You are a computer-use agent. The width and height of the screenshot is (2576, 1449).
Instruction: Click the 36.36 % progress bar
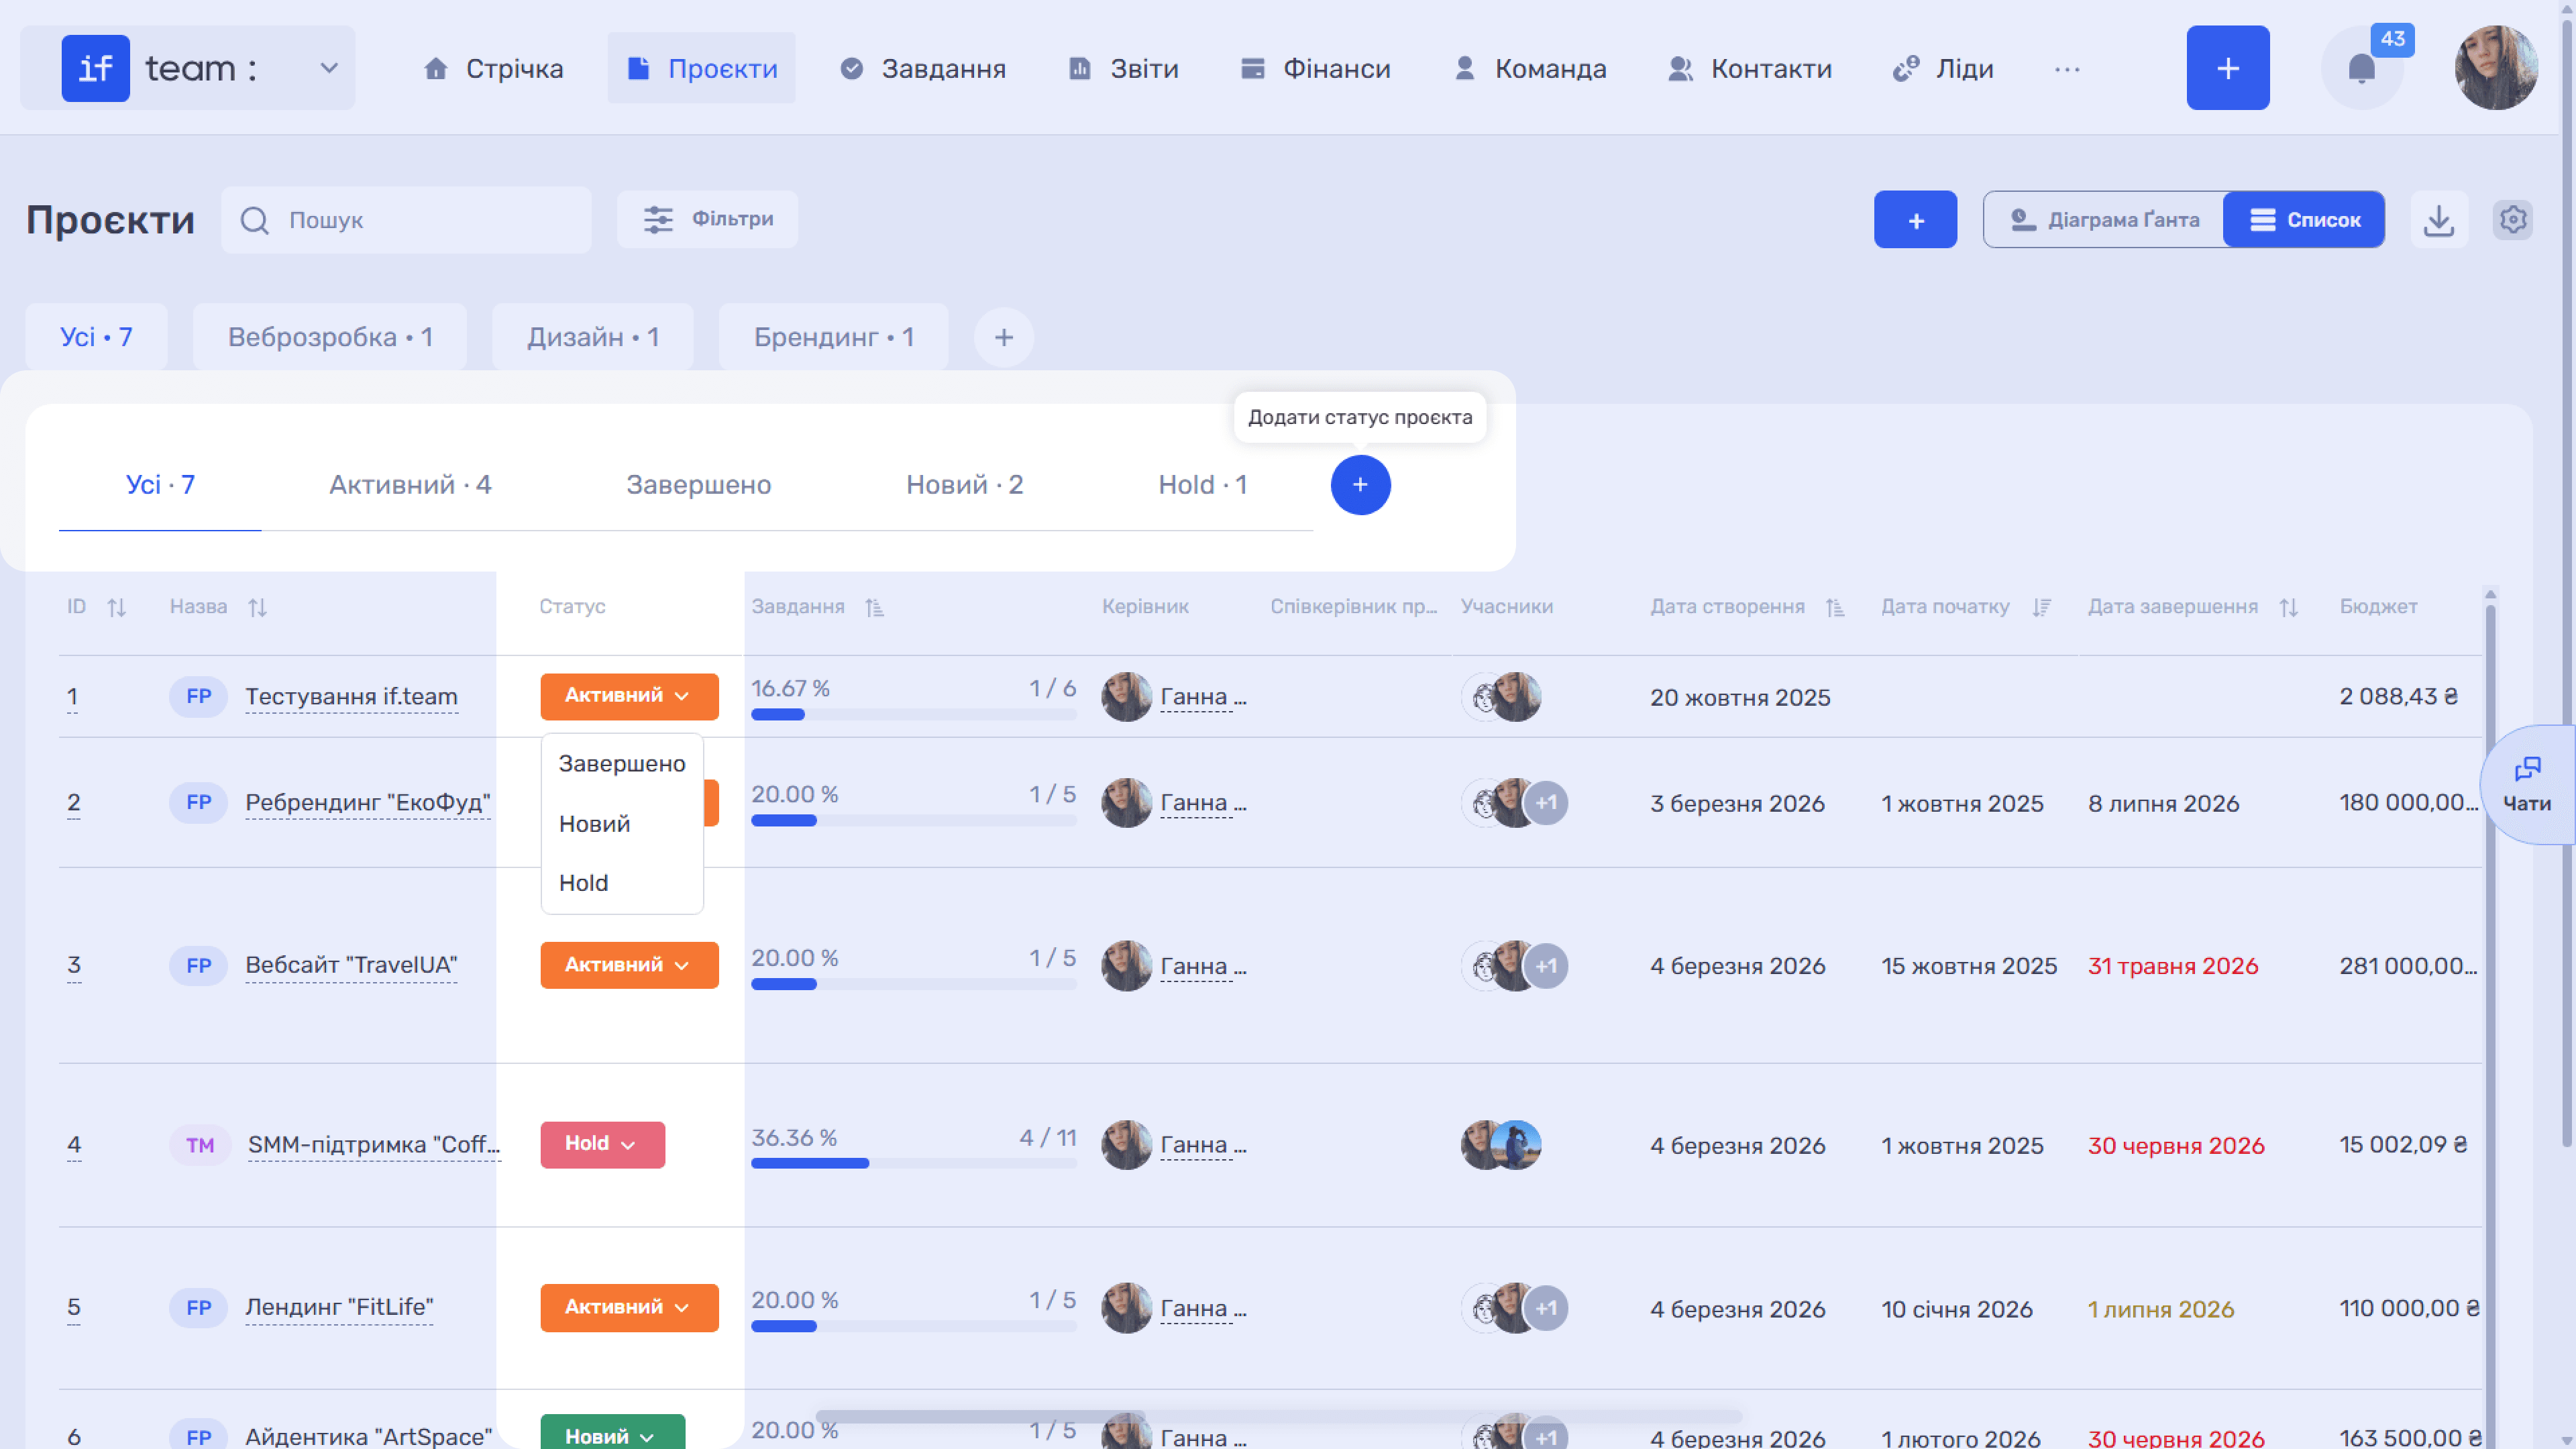click(x=914, y=1163)
